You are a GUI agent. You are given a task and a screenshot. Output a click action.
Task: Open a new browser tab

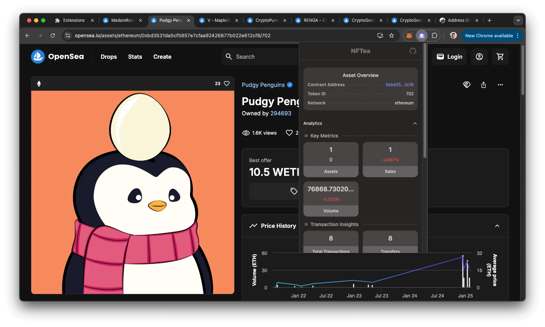pyautogui.click(x=490, y=20)
